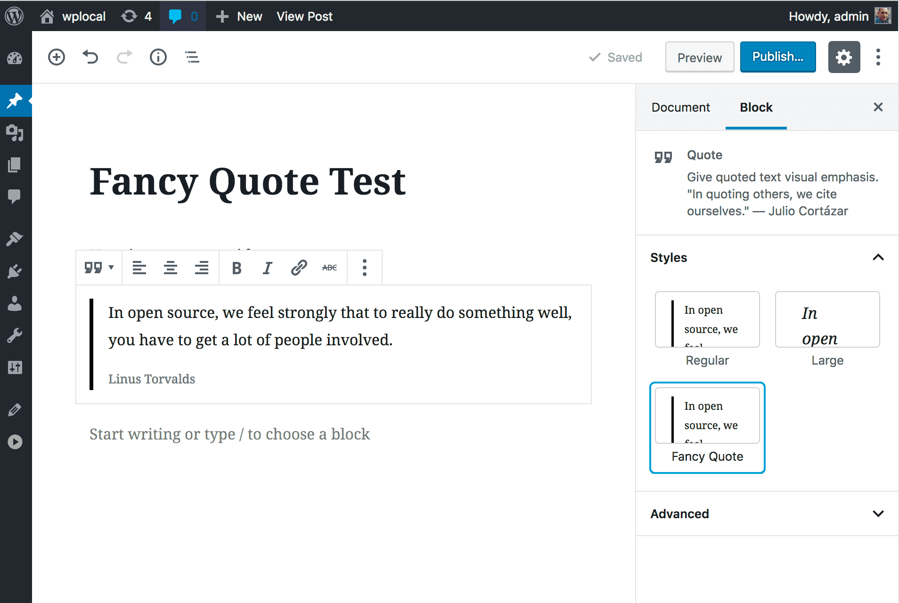Open the block inserter with the plus icon
This screenshot has height=603, width=899.
[56, 57]
